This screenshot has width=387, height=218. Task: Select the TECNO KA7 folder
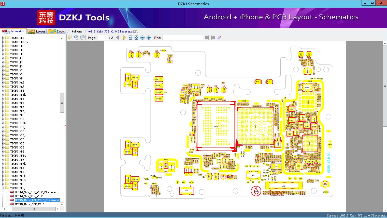[17, 87]
